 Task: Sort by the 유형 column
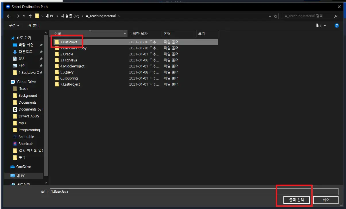tap(179, 34)
